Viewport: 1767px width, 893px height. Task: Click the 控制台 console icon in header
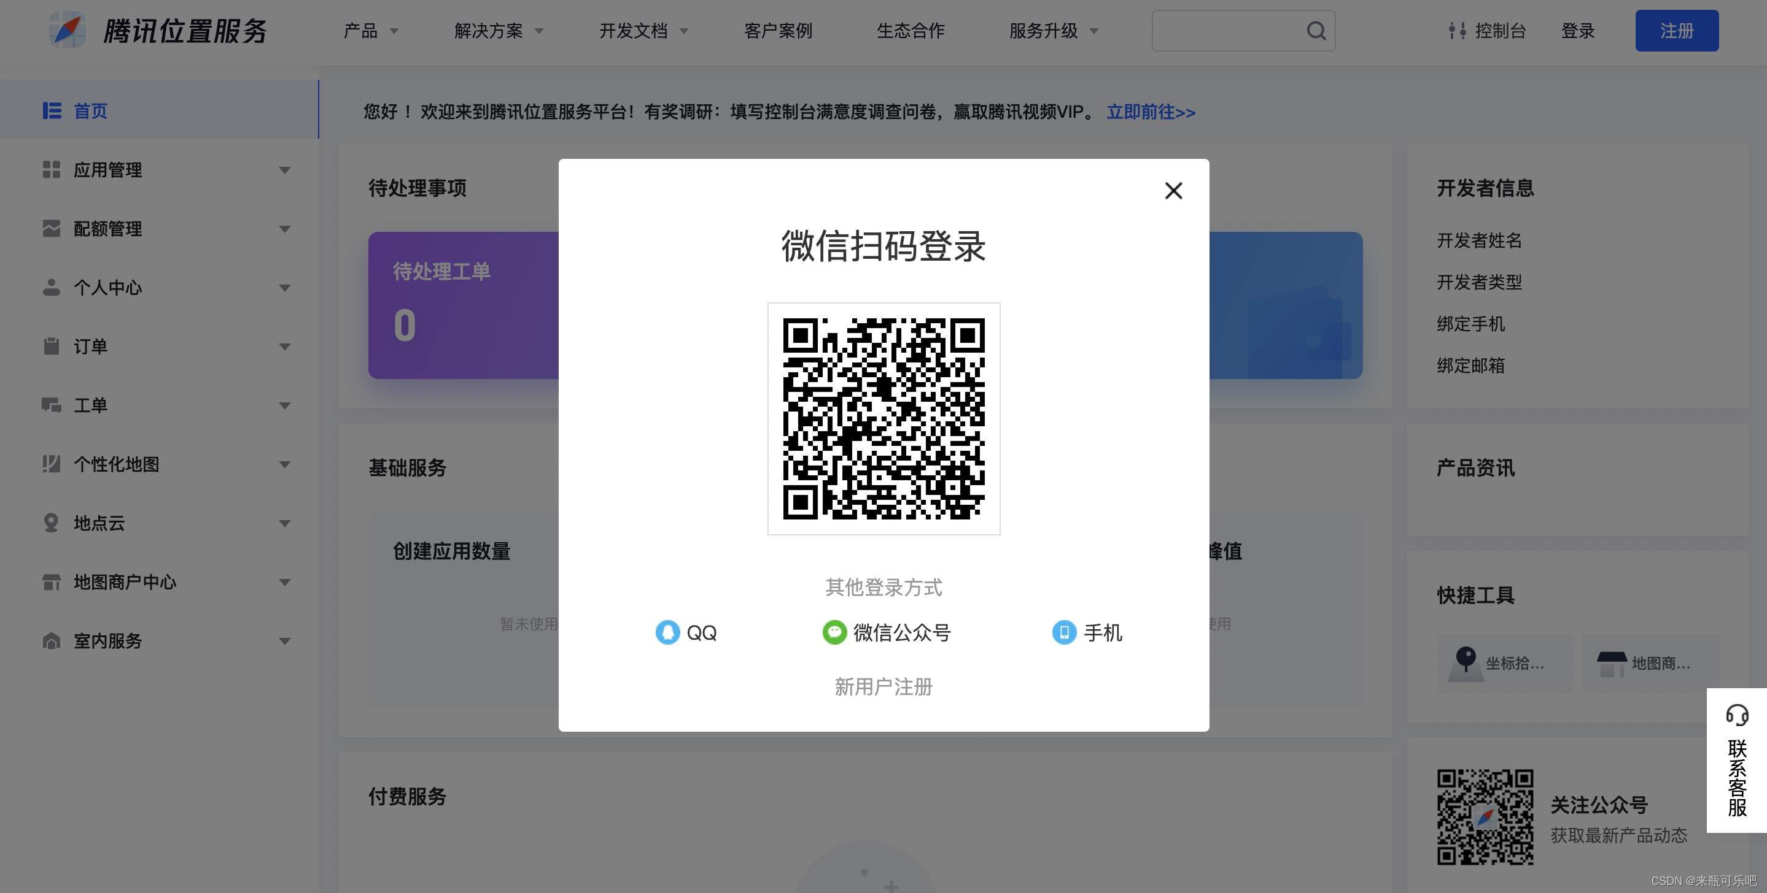coord(1457,31)
